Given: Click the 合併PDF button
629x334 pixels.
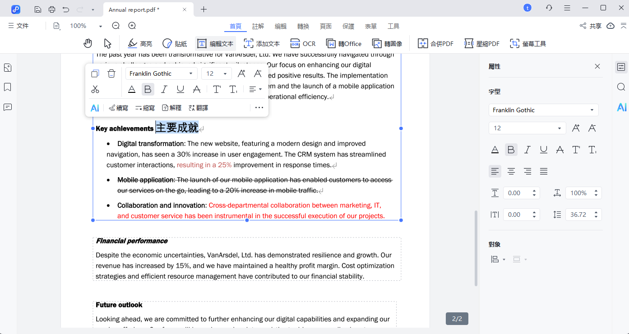Looking at the screenshot, I should (x=435, y=43).
